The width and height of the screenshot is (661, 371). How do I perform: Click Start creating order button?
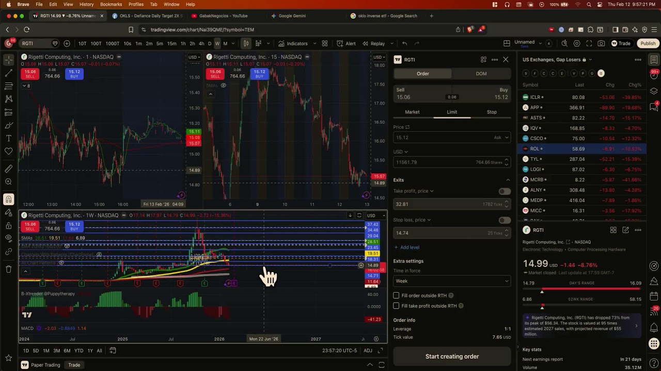click(452, 356)
